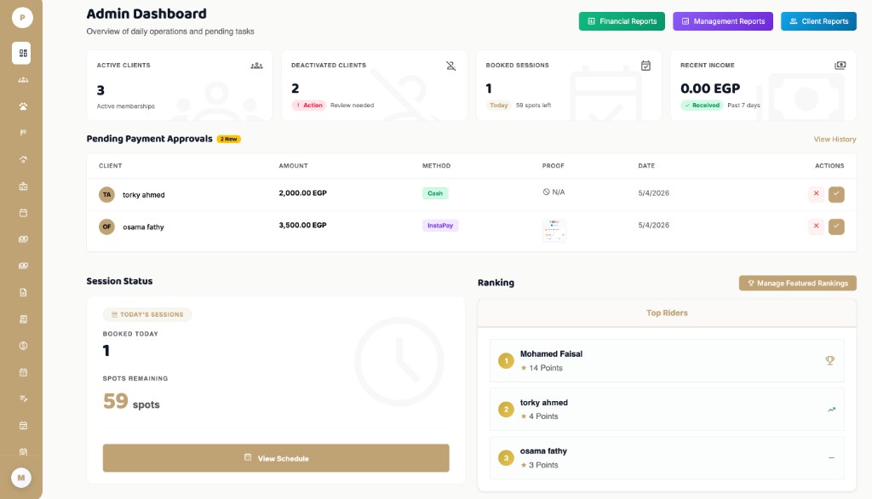Click the 14 Points text
Image resolution: width=872 pixels, height=499 pixels.
coord(546,368)
